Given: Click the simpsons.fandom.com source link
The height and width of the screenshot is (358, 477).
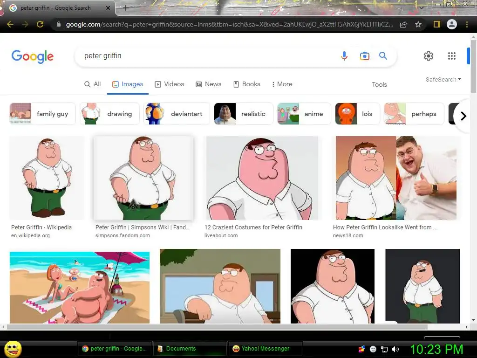Looking at the screenshot, I should [x=123, y=235].
